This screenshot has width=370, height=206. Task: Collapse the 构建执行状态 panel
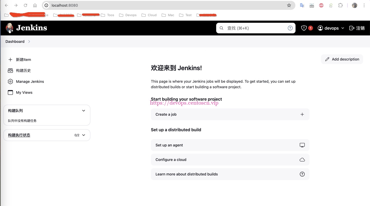(84, 135)
